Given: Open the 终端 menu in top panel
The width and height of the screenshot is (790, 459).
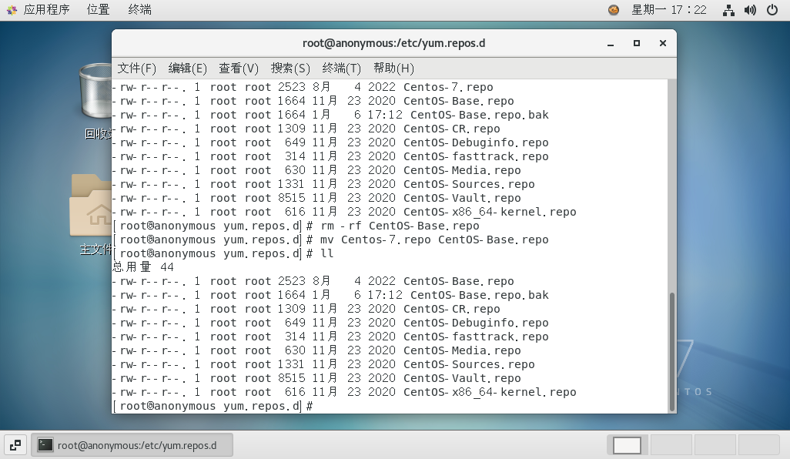Looking at the screenshot, I should (x=139, y=9).
